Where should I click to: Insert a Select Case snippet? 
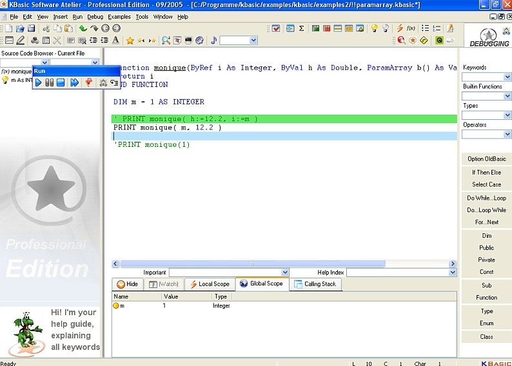pyautogui.click(x=486, y=184)
